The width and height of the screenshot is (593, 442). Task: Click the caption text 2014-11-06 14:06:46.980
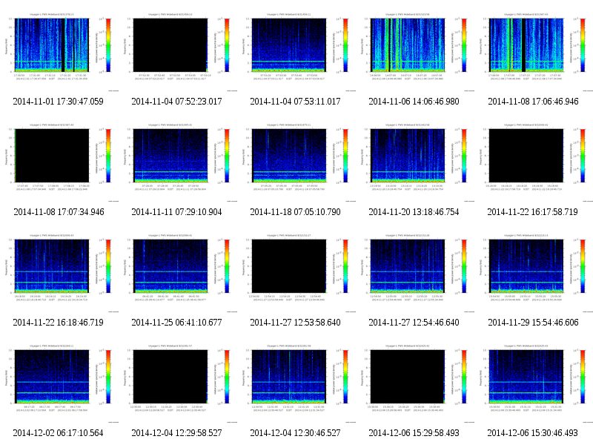click(414, 102)
